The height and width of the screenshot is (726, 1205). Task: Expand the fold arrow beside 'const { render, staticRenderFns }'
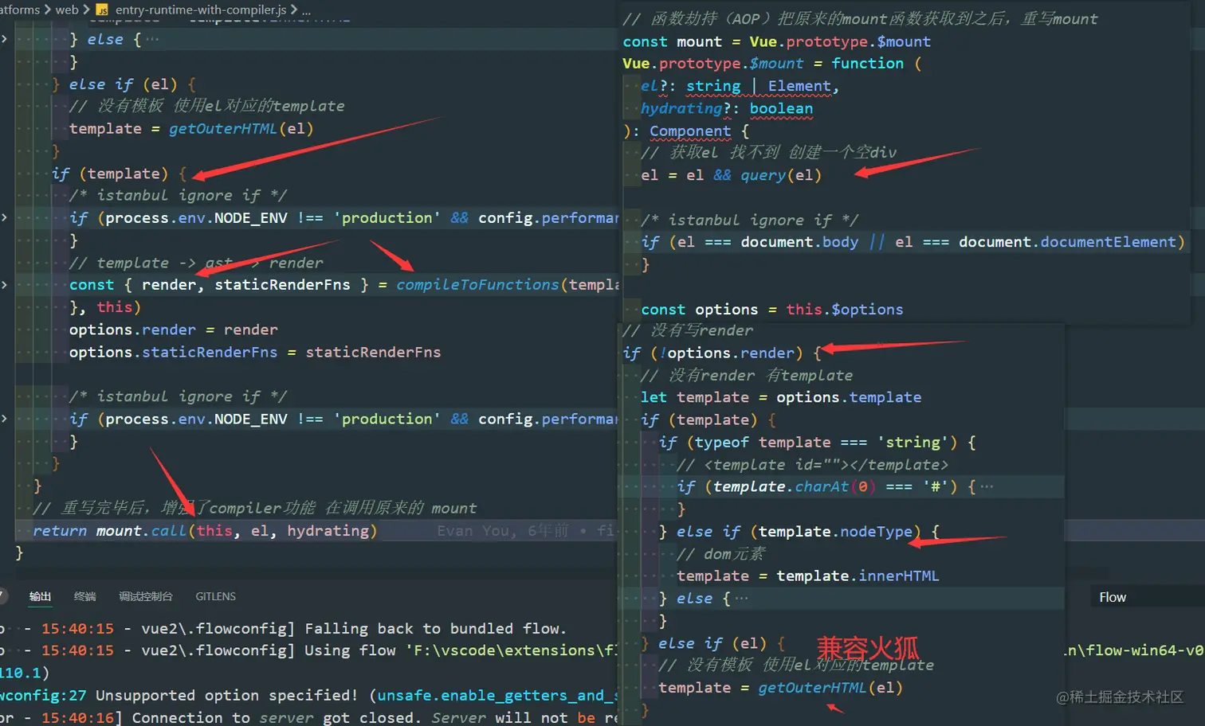tap(5, 284)
